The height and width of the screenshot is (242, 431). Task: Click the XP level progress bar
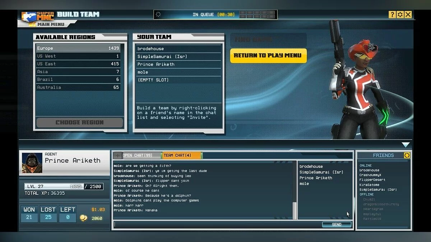point(64,186)
